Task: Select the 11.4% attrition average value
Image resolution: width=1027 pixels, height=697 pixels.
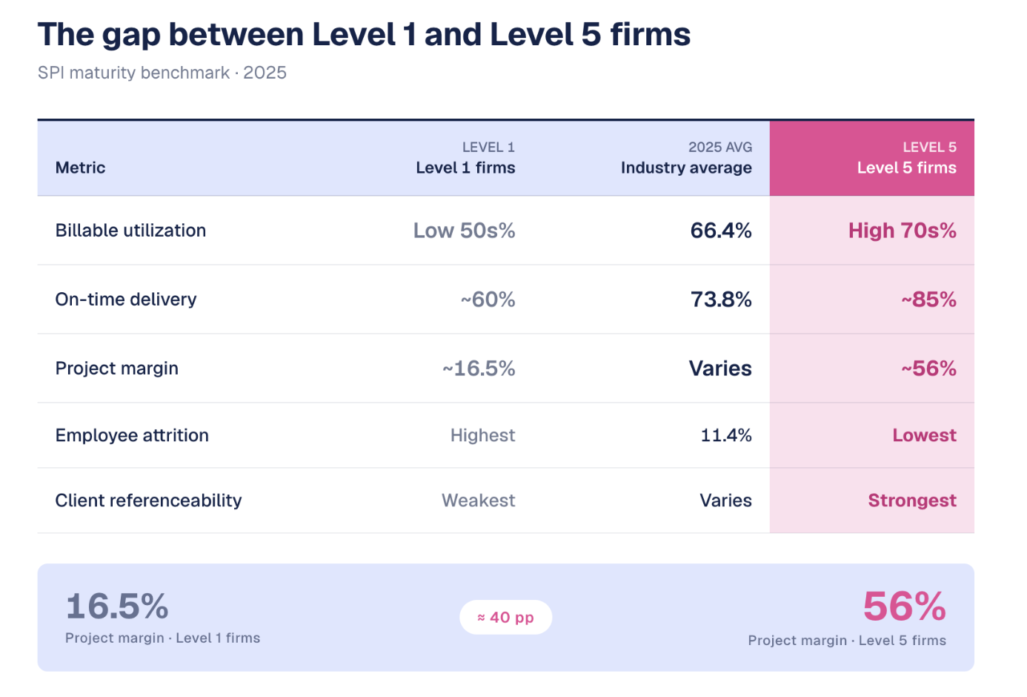Action: pos(725,435)
